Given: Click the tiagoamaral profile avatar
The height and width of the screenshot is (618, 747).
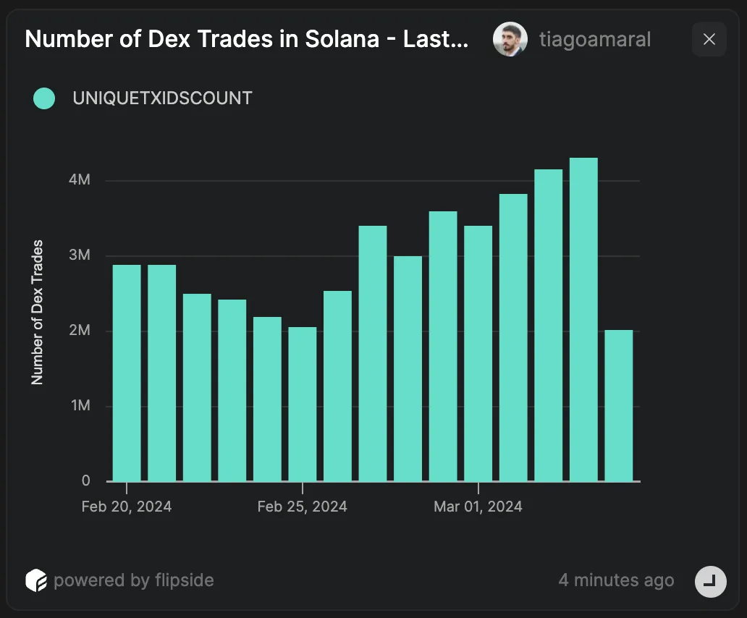Looking at the screenshot, I should 510,39.
